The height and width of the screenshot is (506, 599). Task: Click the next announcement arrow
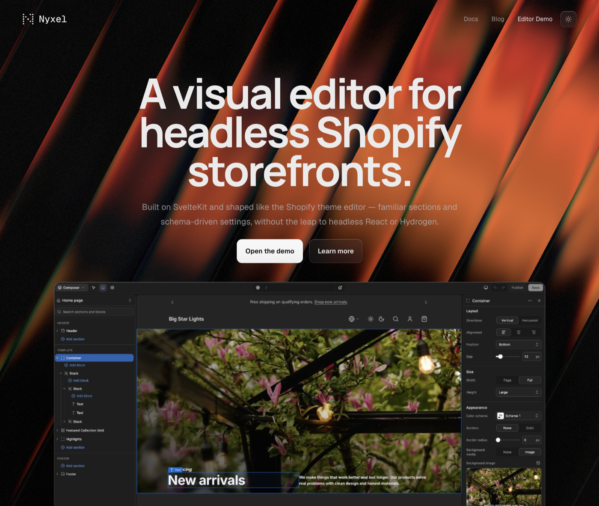[x=426, y=302]
